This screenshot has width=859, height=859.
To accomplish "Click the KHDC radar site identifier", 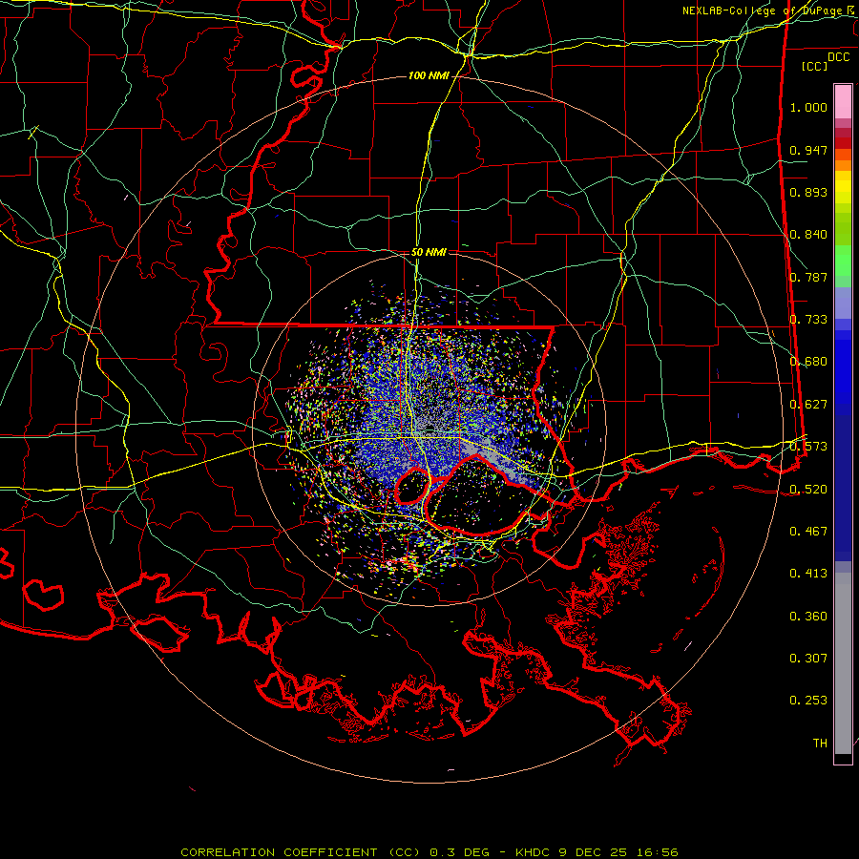I will click(534, 852).
